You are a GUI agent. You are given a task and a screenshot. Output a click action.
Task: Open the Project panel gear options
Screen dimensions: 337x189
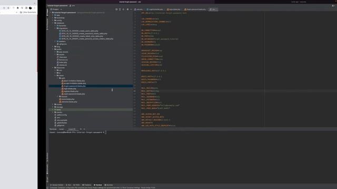tap(127, 9)
